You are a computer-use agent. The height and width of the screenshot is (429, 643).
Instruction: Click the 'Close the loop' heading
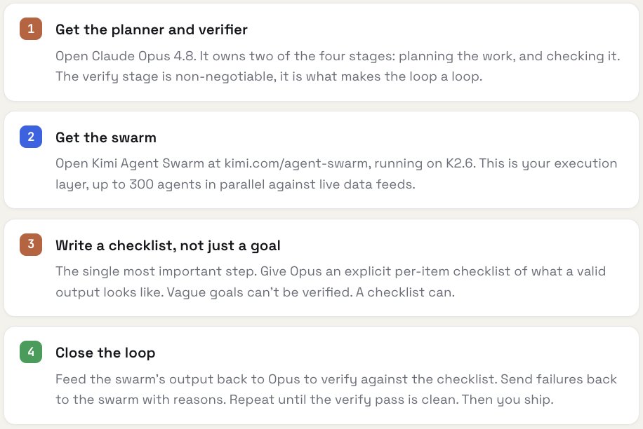(x=105, y=353)
